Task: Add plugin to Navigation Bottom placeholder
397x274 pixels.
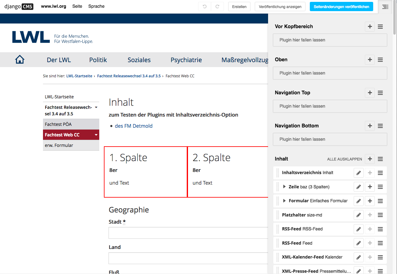Action: (370, 126)
